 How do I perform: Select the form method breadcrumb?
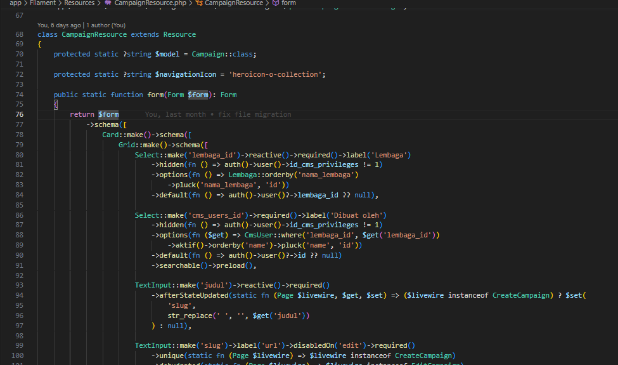click(288, 3)
